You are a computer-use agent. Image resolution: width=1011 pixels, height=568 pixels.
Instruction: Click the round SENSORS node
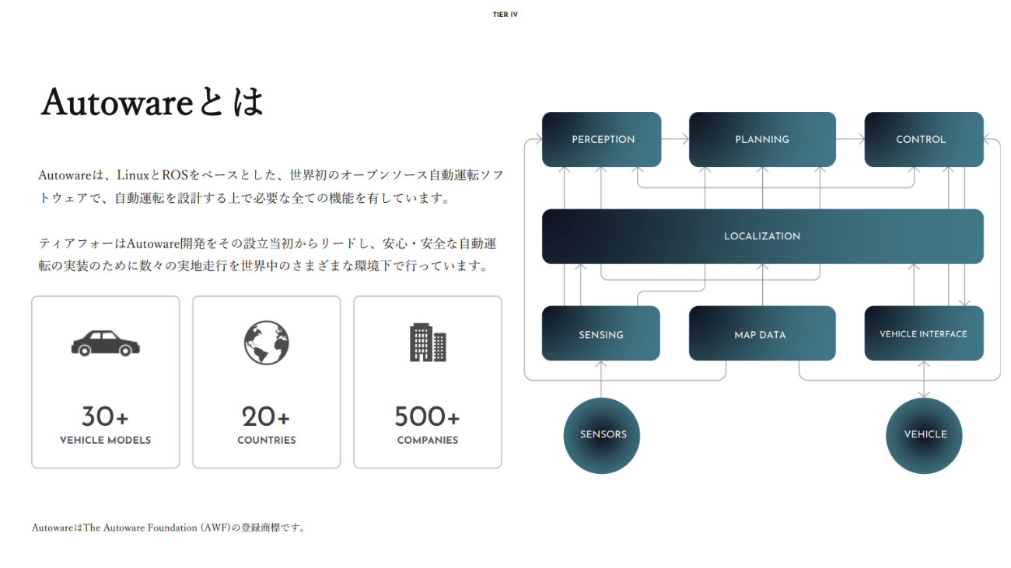click(602, 435)
